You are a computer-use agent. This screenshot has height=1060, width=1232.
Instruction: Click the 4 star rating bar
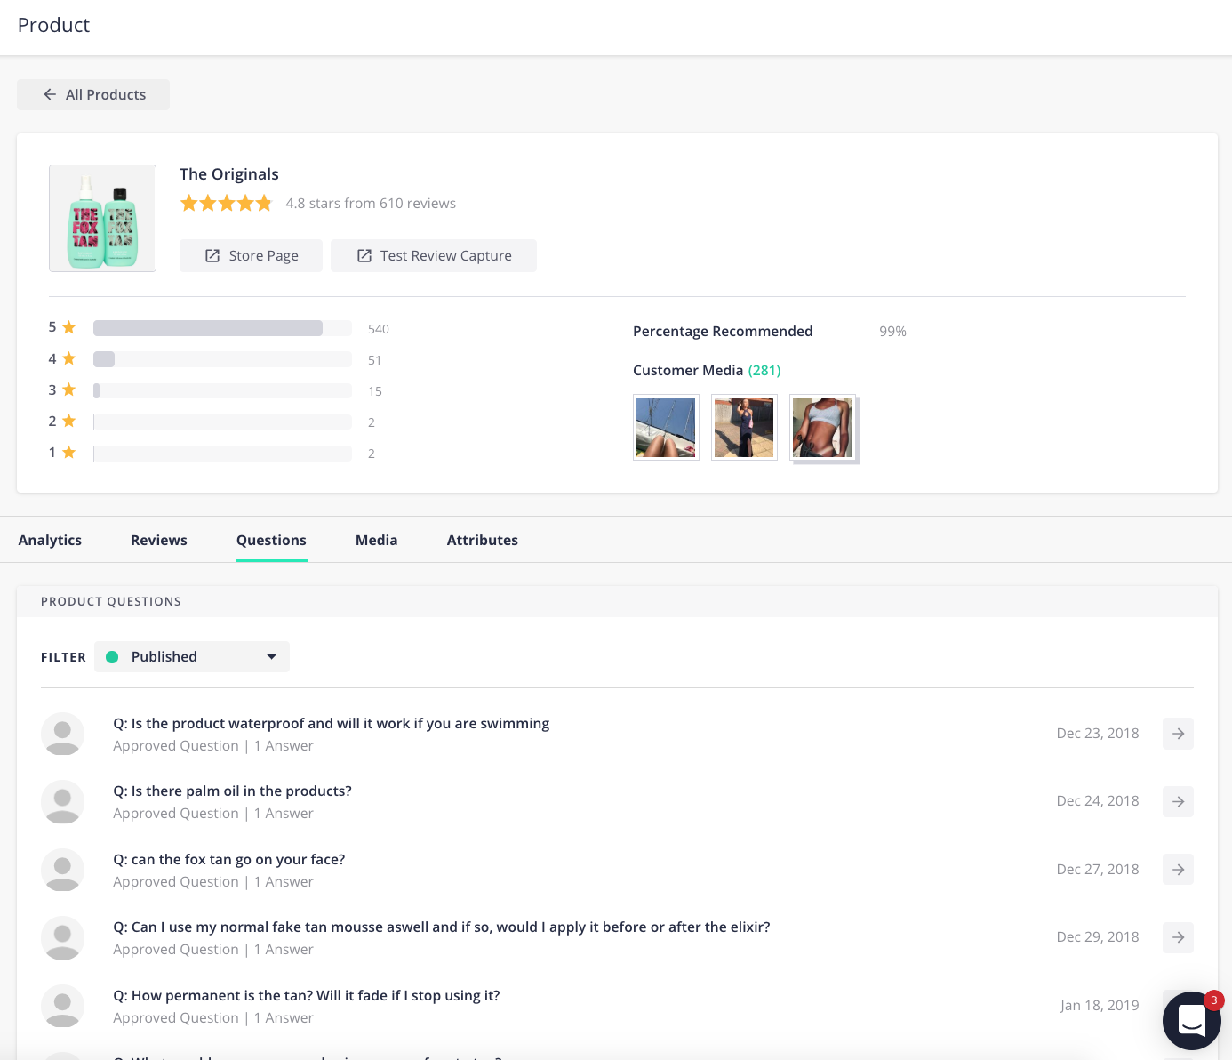[222, 359]
